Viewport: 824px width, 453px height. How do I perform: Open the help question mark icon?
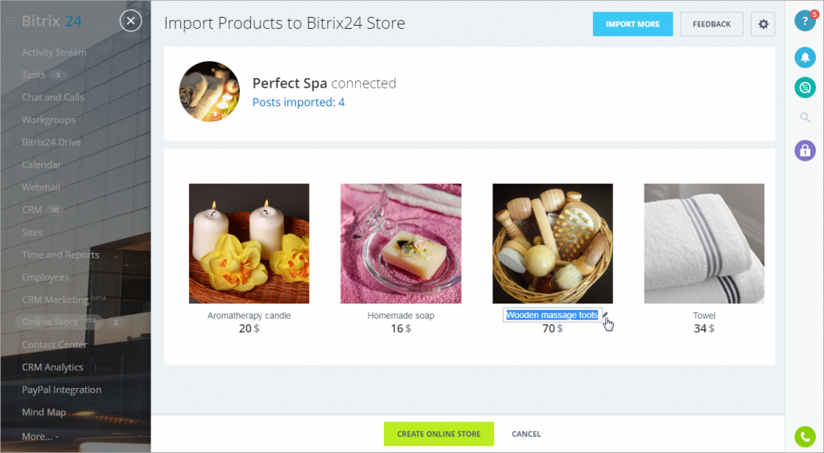point(805,21)
